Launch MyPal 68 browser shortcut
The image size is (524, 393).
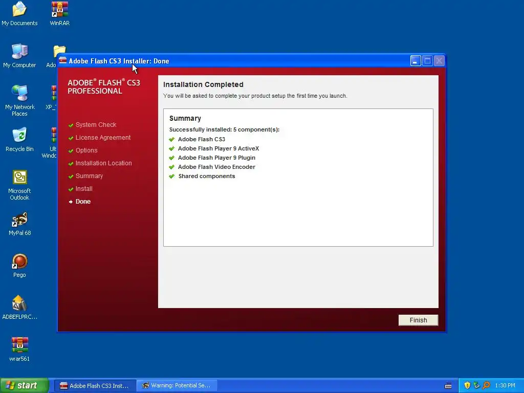pos(20,224)
